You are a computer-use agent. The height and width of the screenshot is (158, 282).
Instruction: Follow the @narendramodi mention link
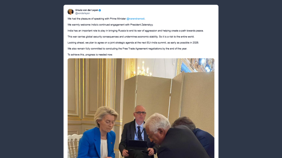tap(136, 19)
